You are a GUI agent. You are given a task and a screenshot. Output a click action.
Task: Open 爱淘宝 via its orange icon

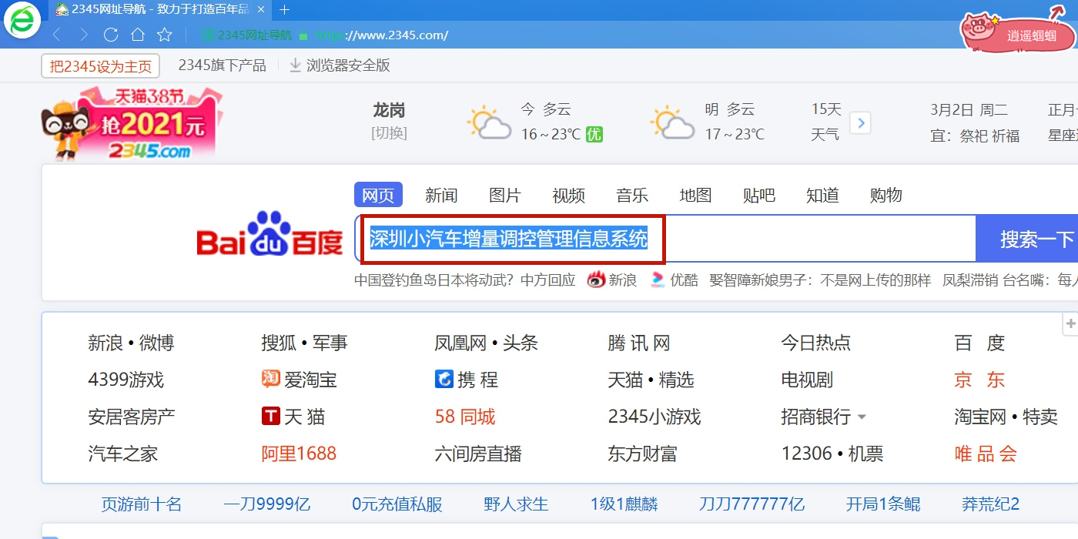tap(270, 379)
